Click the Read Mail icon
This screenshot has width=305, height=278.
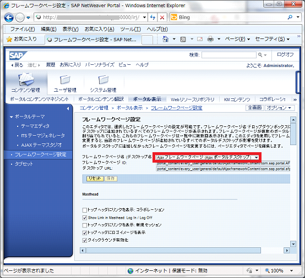point(200,39)
